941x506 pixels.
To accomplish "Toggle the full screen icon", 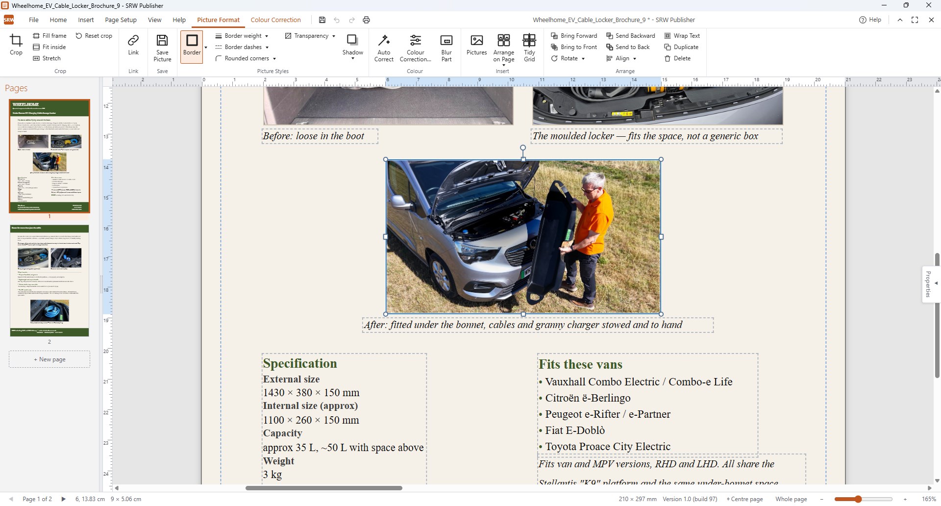I will (x=915, y=20).
